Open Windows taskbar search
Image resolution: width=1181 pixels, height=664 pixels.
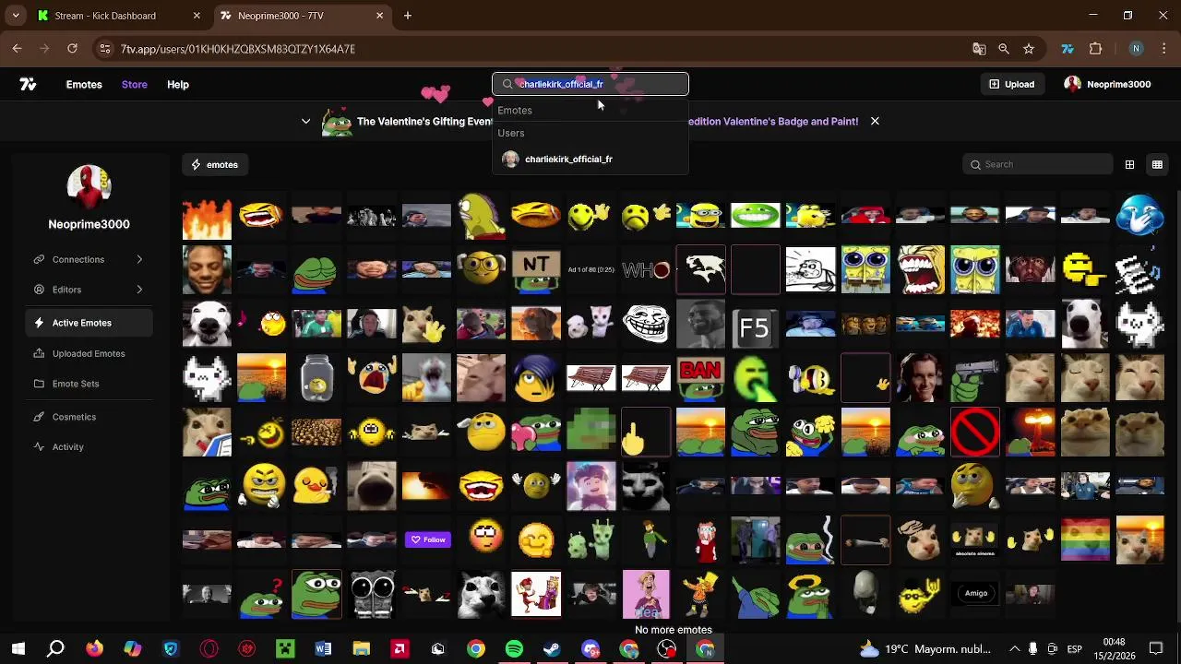(55, 649)
